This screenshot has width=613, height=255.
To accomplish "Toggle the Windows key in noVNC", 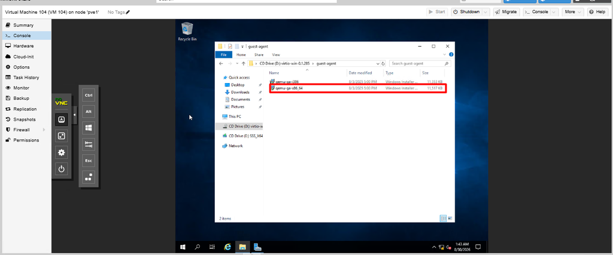I will click(89, 128).
